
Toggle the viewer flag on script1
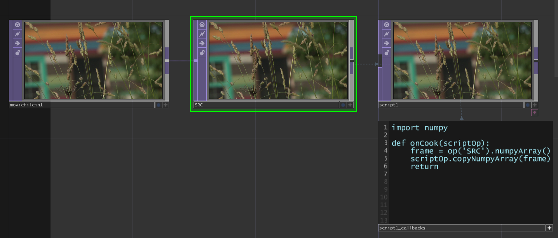pos(387,25)
